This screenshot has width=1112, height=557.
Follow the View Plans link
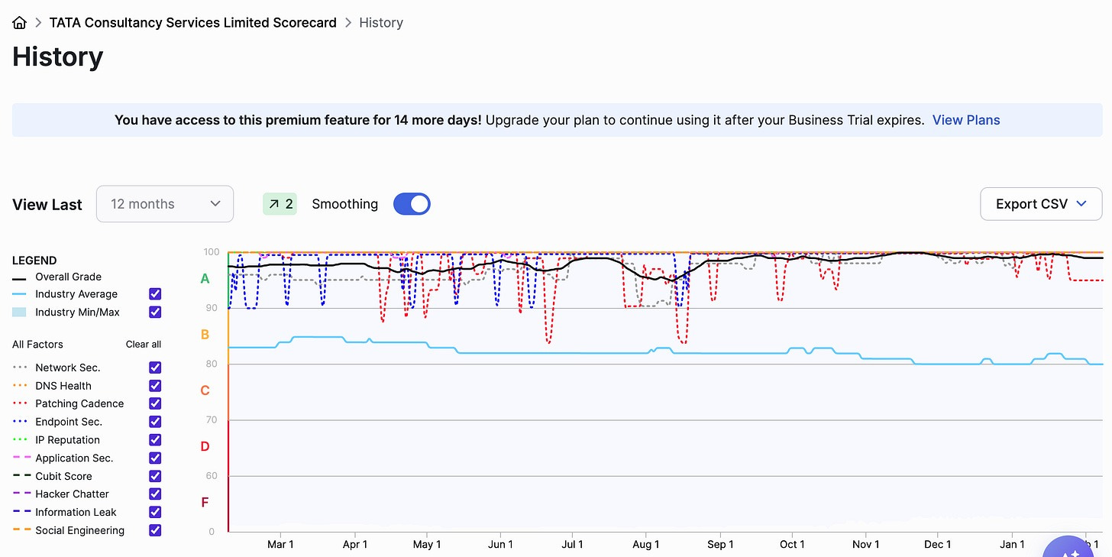(966, 120)
